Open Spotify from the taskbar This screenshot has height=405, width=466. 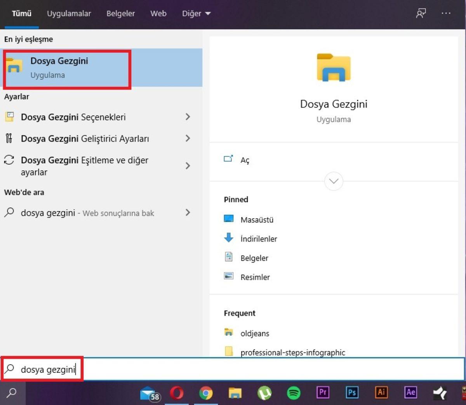click(x=294, y=393)
